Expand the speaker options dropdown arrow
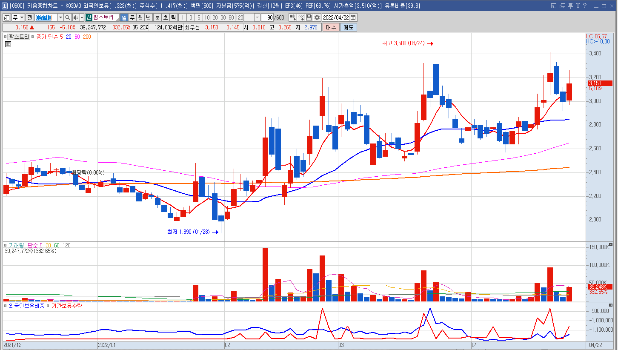 (81, 17)
